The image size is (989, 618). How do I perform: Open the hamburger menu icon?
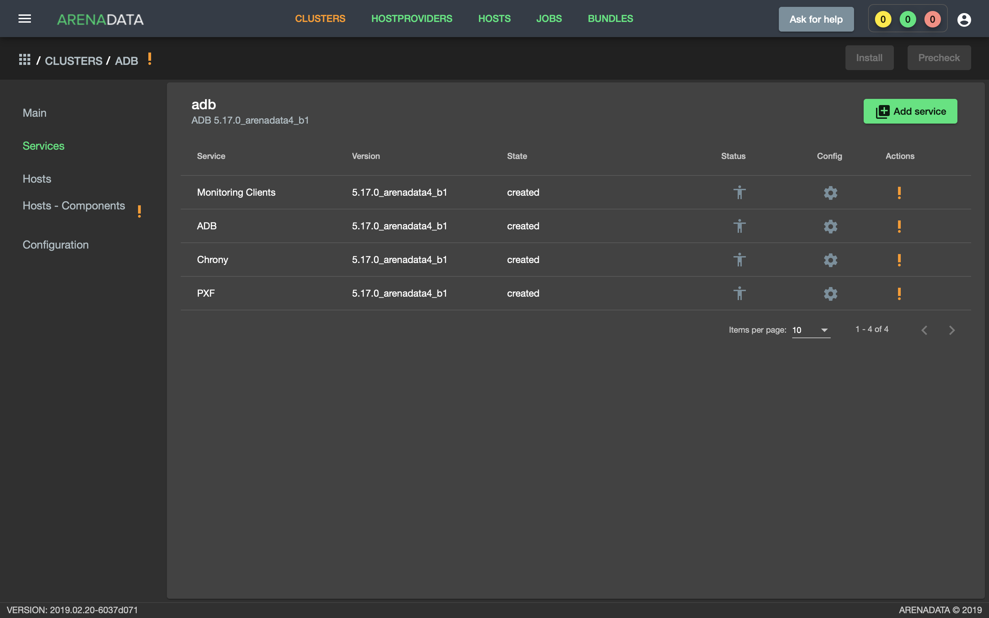[x=24, y=19]
